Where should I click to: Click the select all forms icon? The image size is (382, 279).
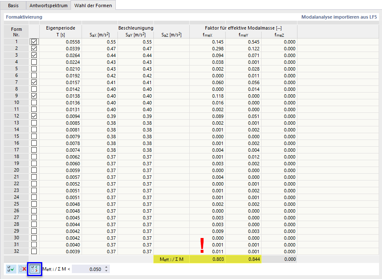(11, 269)
